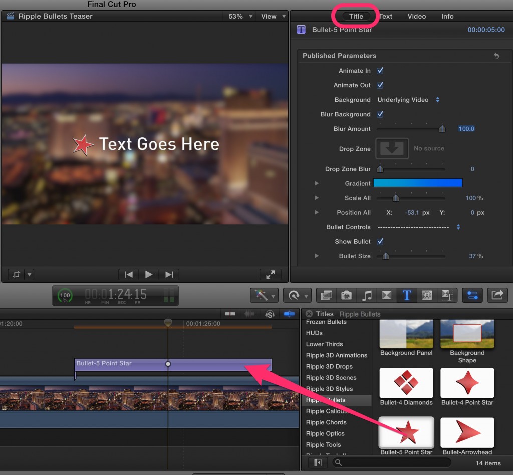Click the purple title icon in inspector
513x475 pixels.
[x=301, y=30]
